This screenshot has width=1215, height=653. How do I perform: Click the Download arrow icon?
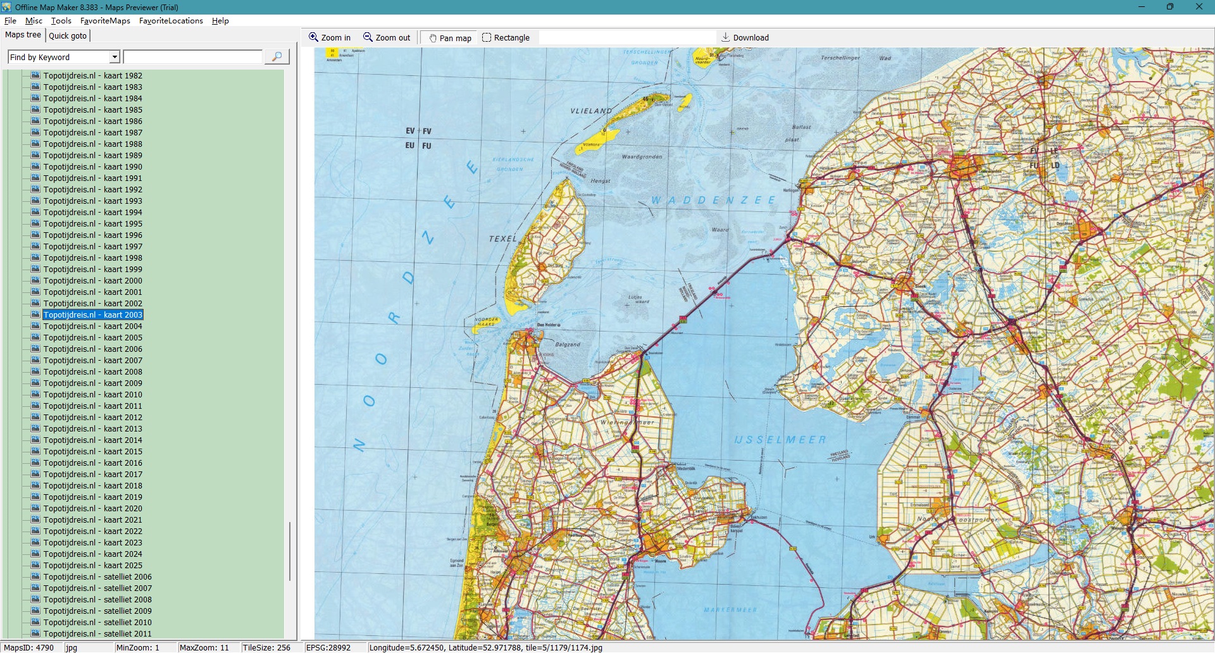coord(726,37)
